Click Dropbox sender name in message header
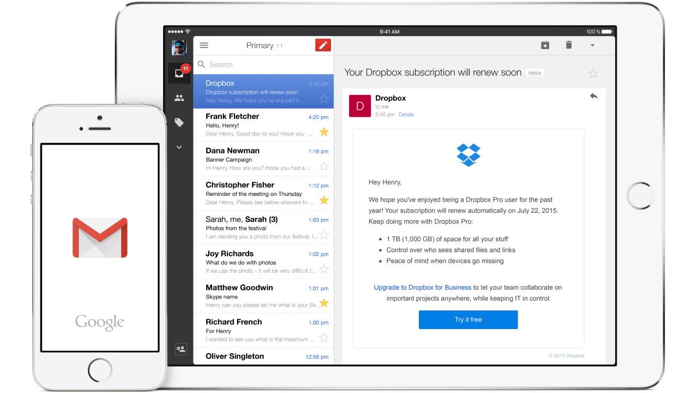 [390, 98]
